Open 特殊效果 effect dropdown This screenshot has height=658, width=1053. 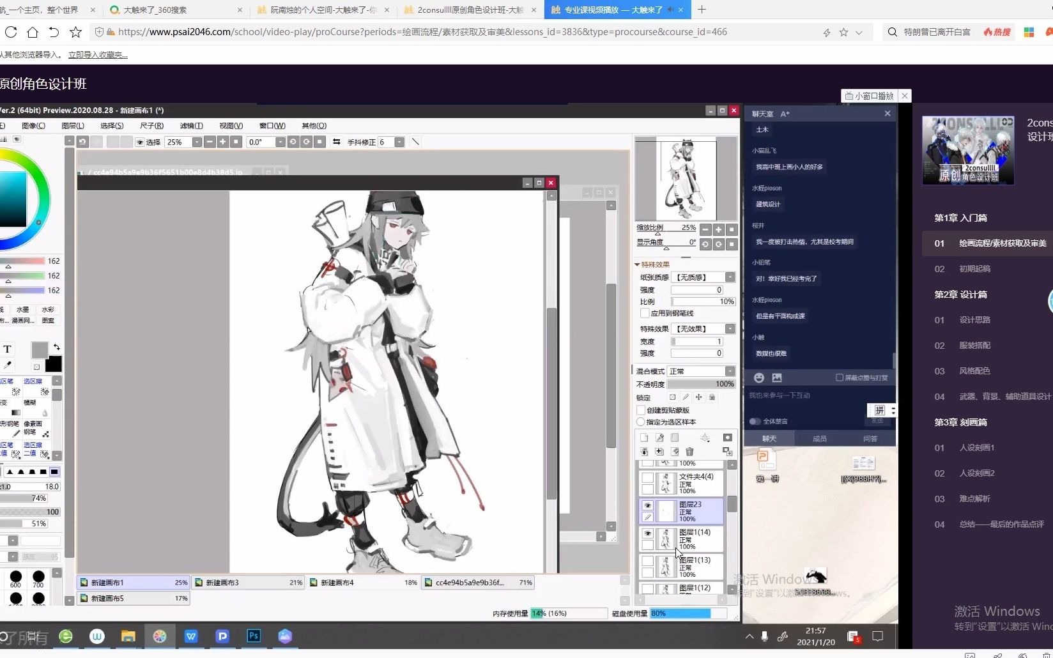pos(730,328)
